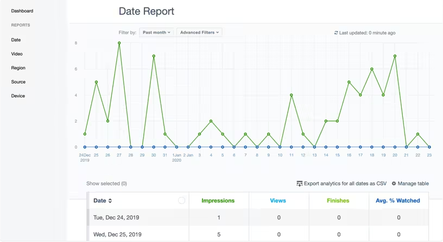The image size is (443, 242).
Task: Open the Video report
Action: (x=17, y=54)
